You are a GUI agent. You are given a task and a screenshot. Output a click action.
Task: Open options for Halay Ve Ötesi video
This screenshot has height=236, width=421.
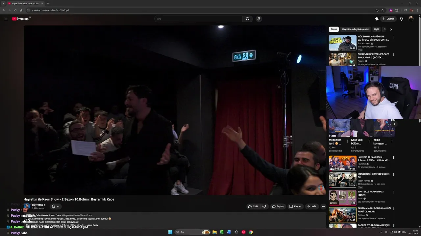click(393, 158)
